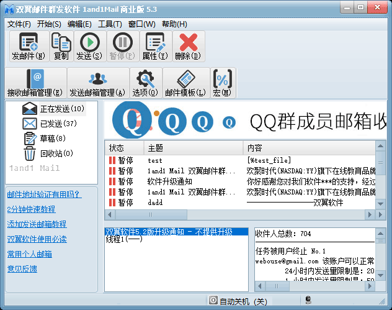Click the status bar user icon
Image resolution: width=392 pixels, height=310 pixels.
[x=308, y=300]
